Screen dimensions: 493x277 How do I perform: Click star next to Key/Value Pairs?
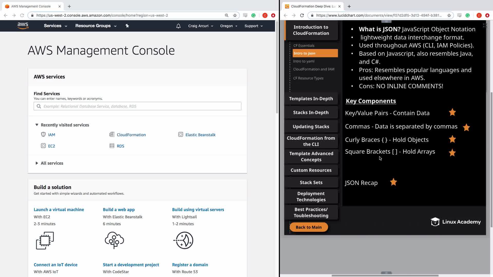click(x=452, y=112)
